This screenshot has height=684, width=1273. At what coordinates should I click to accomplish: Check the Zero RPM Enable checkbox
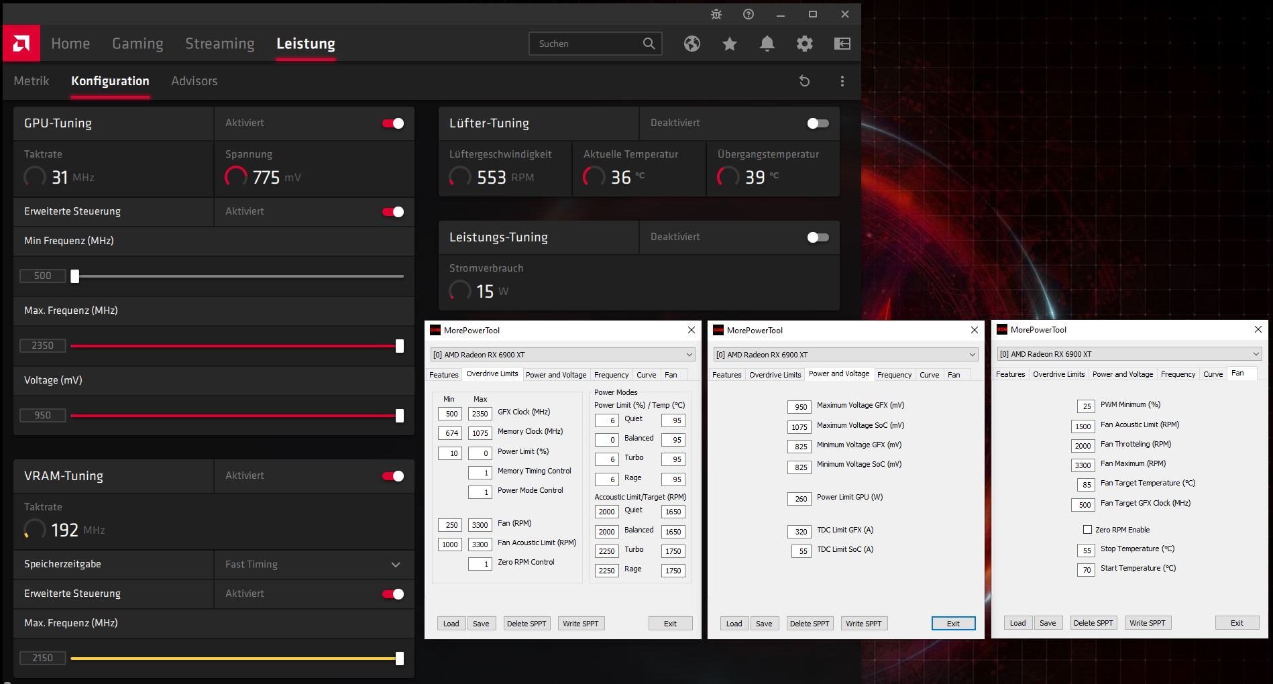1087,530
